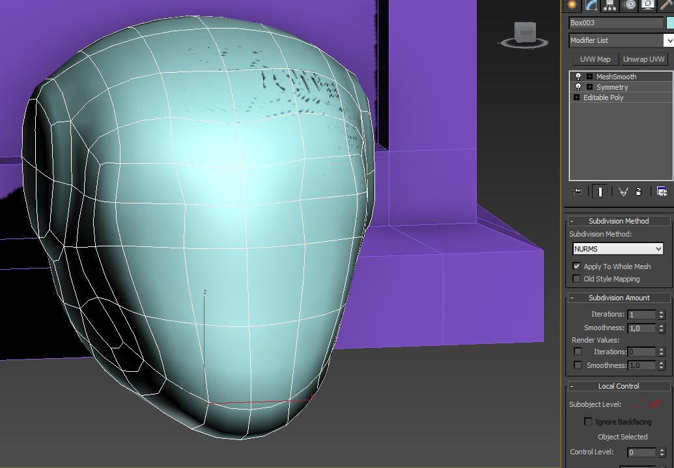Toggle Show End Result button
This screenshot has height=468, width=674.
[600, 192]
